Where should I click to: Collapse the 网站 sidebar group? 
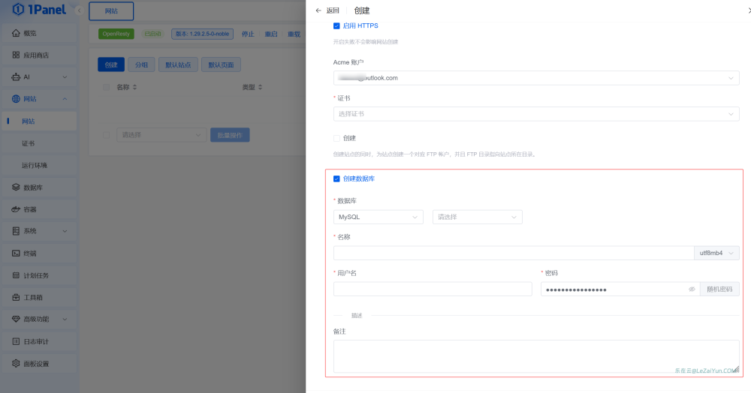coord(65,99)
